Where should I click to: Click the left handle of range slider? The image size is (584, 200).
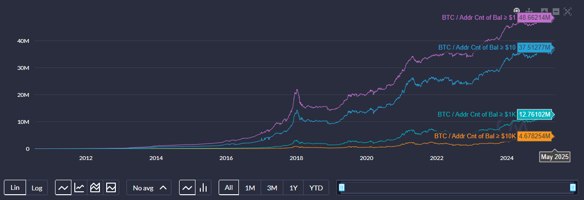[342, 187]
